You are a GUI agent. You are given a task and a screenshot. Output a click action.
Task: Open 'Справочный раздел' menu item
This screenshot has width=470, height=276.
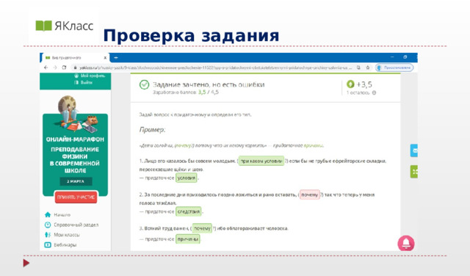[76, 225]
